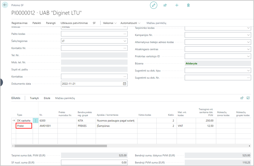Click Vietos kodas column header
Screen dimensions: 254x166
click(145, 115)
